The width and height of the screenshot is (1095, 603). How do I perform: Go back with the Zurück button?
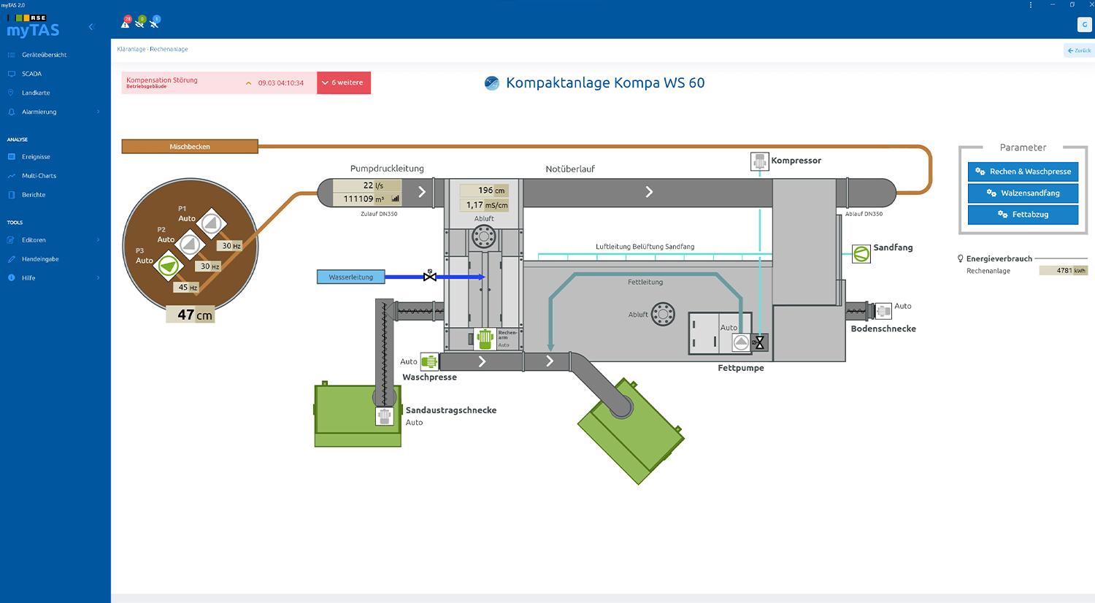pyautogui.click(x=1079, y=50)
